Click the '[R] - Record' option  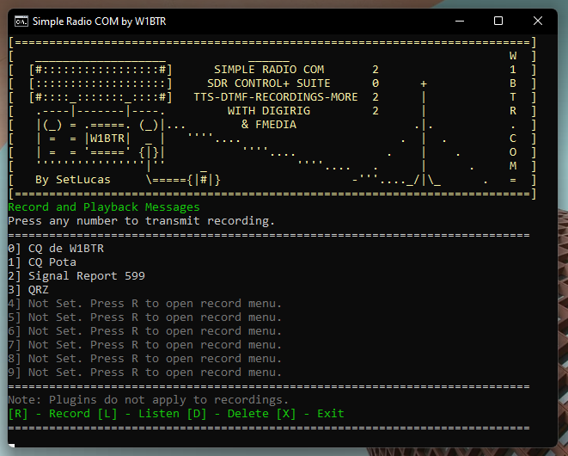49,414
